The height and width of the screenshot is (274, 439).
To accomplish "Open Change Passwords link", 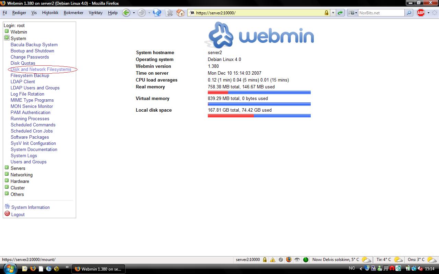I will coord(29,57).
